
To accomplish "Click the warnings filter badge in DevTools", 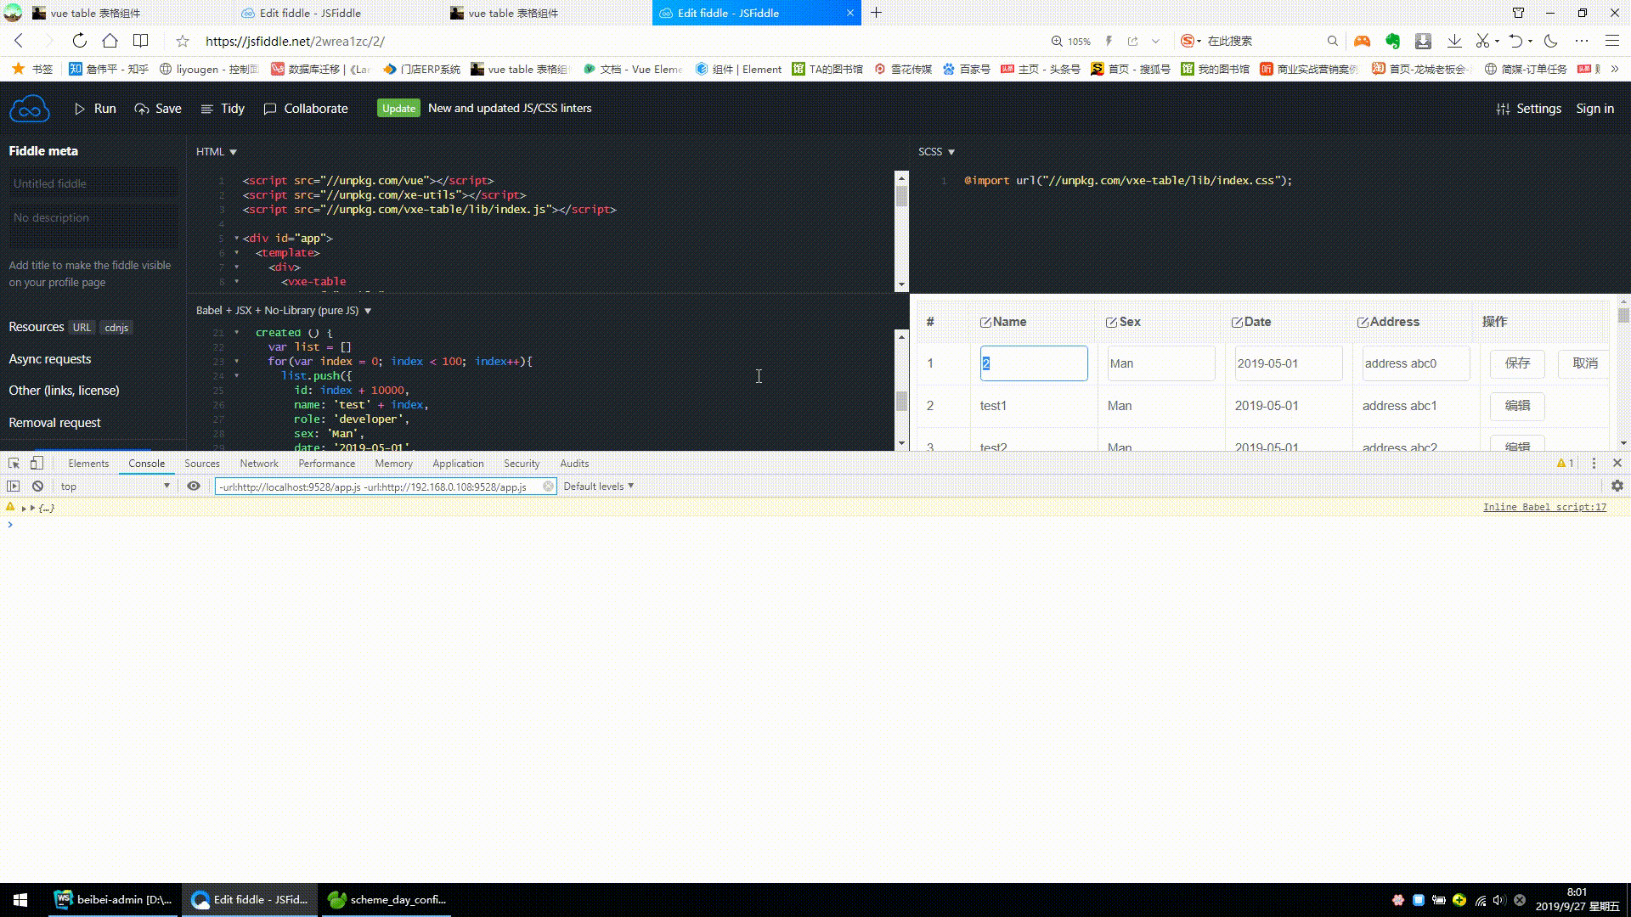I will (1566, 463).
